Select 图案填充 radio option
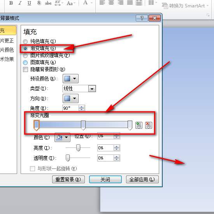This screenshot has width=214, height=214. (25, 63)
